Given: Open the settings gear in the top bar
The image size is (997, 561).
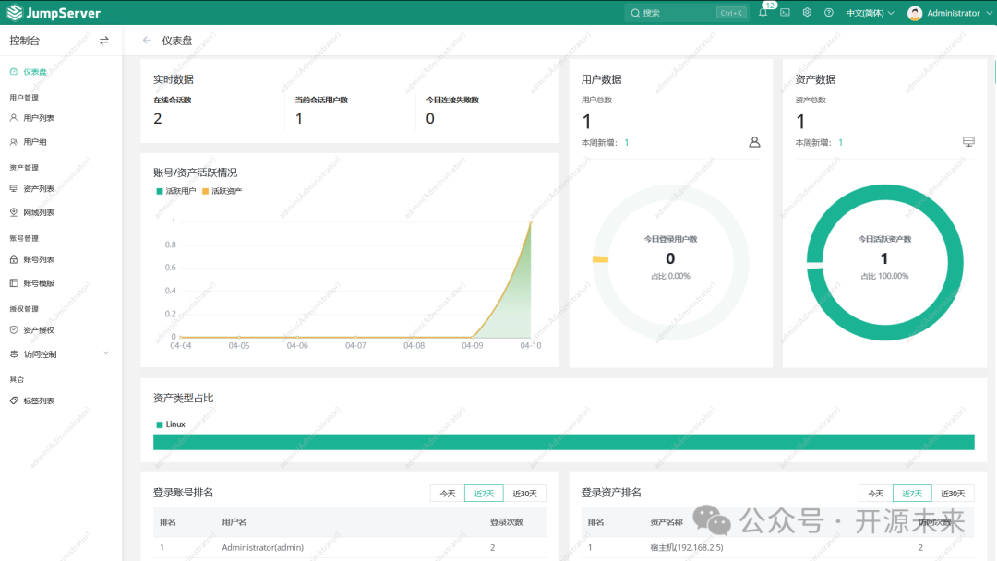Looking at the screenshot, I should [807, 12].
